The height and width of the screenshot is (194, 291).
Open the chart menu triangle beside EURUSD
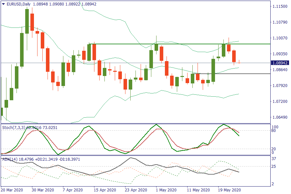coord(3,4)
